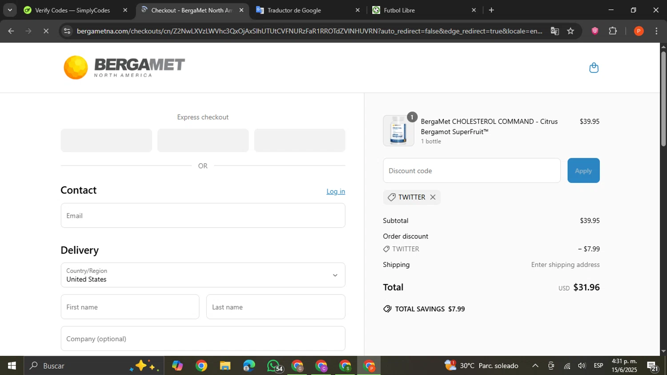Open the Country/Region dropdown
Viewport: 667px width, 375px height.
[203, 275]
